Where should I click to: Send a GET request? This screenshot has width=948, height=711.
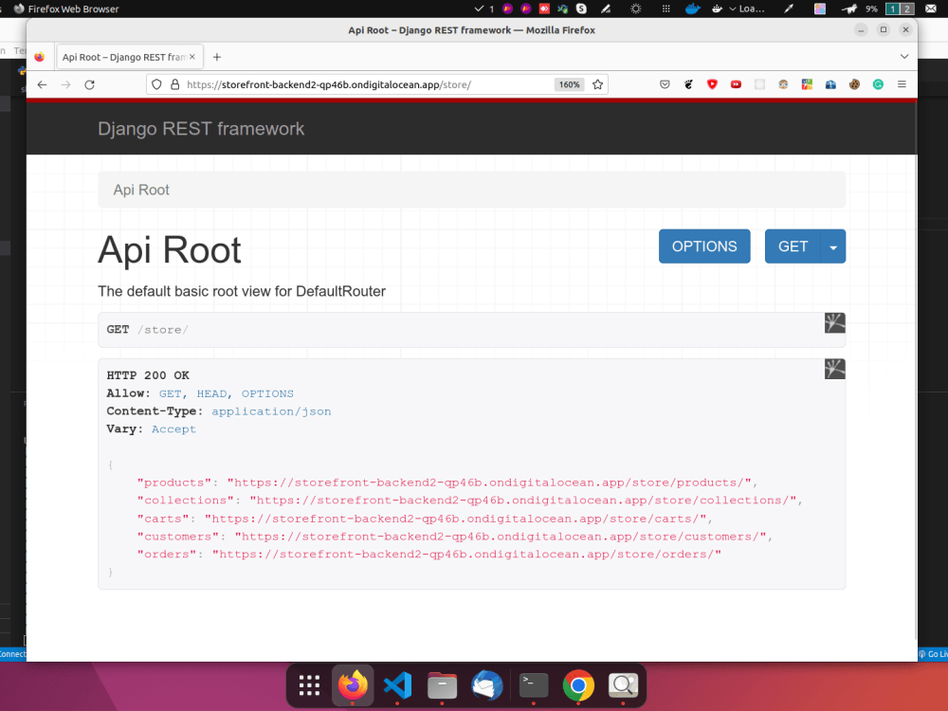pyautogui.click(x=793, y=246)
